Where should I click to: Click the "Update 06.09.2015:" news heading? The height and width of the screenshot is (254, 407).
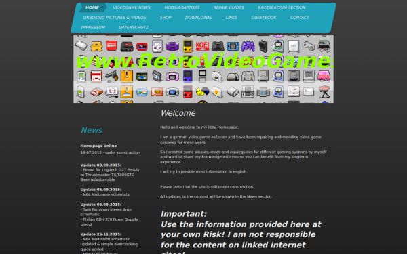tap(101, 205)
